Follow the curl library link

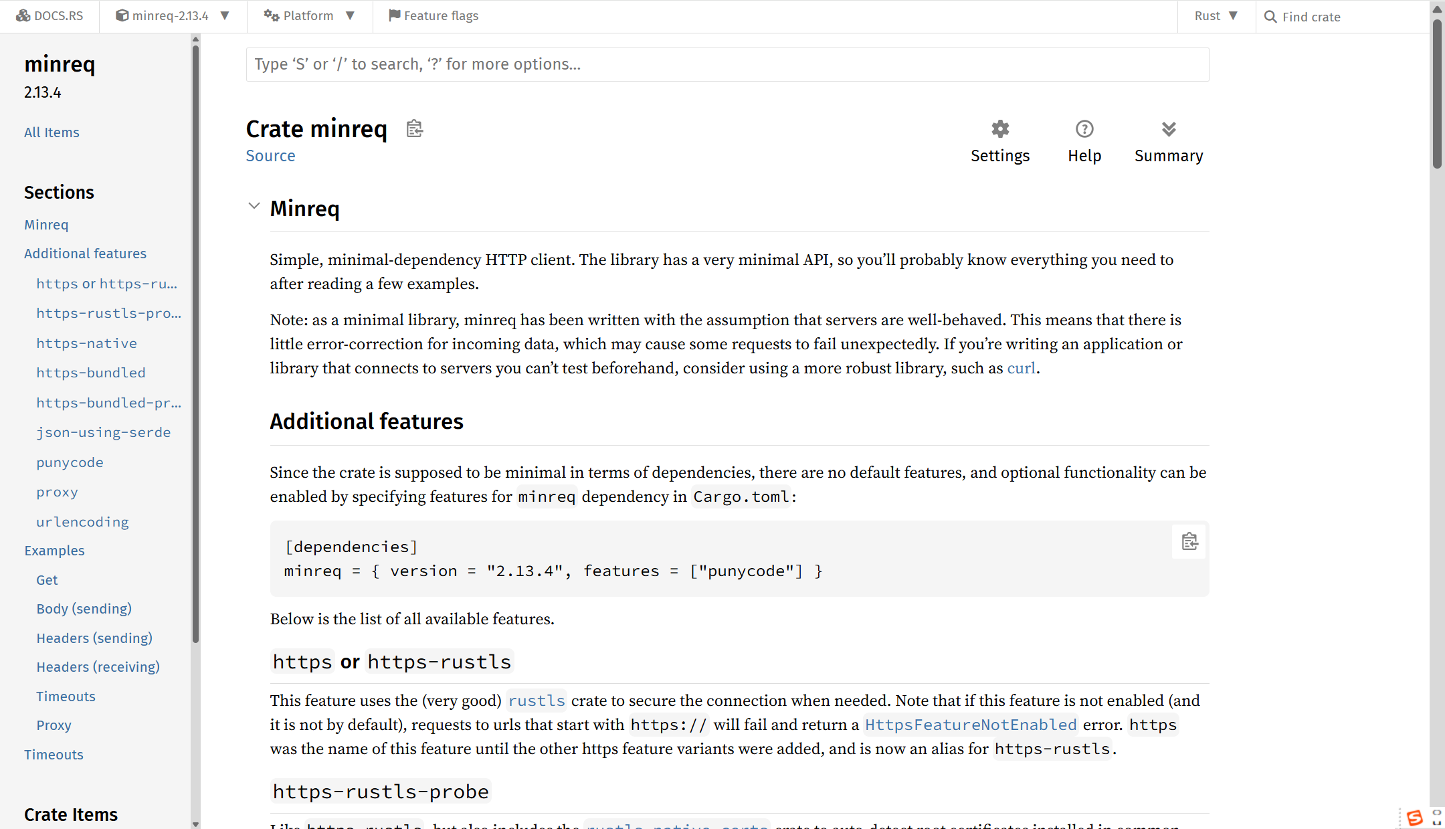1021,368
